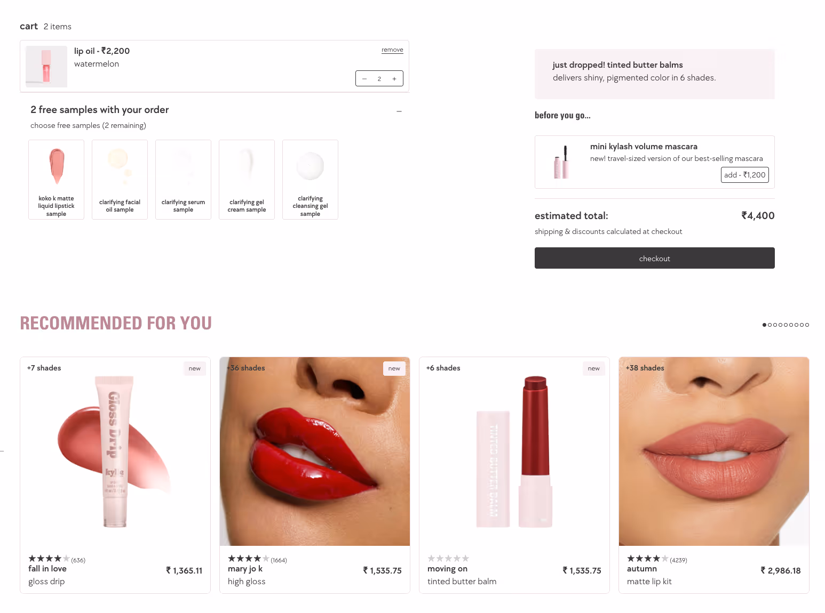Collapse the free samples section
825x613 pixels.
point(399,111)
